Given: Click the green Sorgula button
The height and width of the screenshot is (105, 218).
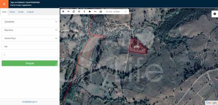Looking at the screenshot, I should [x=30, y=63].
